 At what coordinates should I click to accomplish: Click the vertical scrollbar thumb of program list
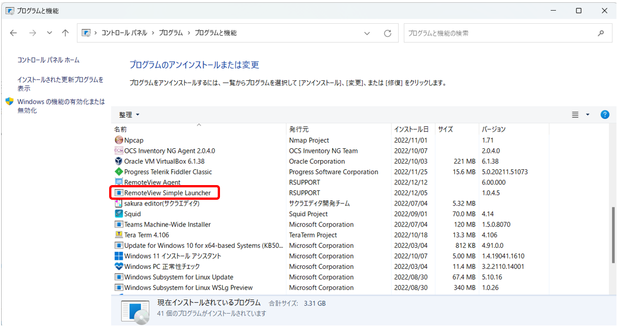click(x=612, y=235)
